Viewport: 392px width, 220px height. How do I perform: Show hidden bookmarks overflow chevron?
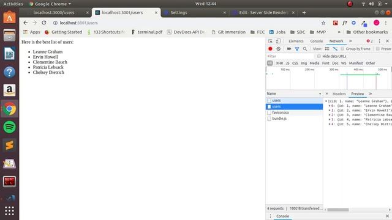point(339,32)
